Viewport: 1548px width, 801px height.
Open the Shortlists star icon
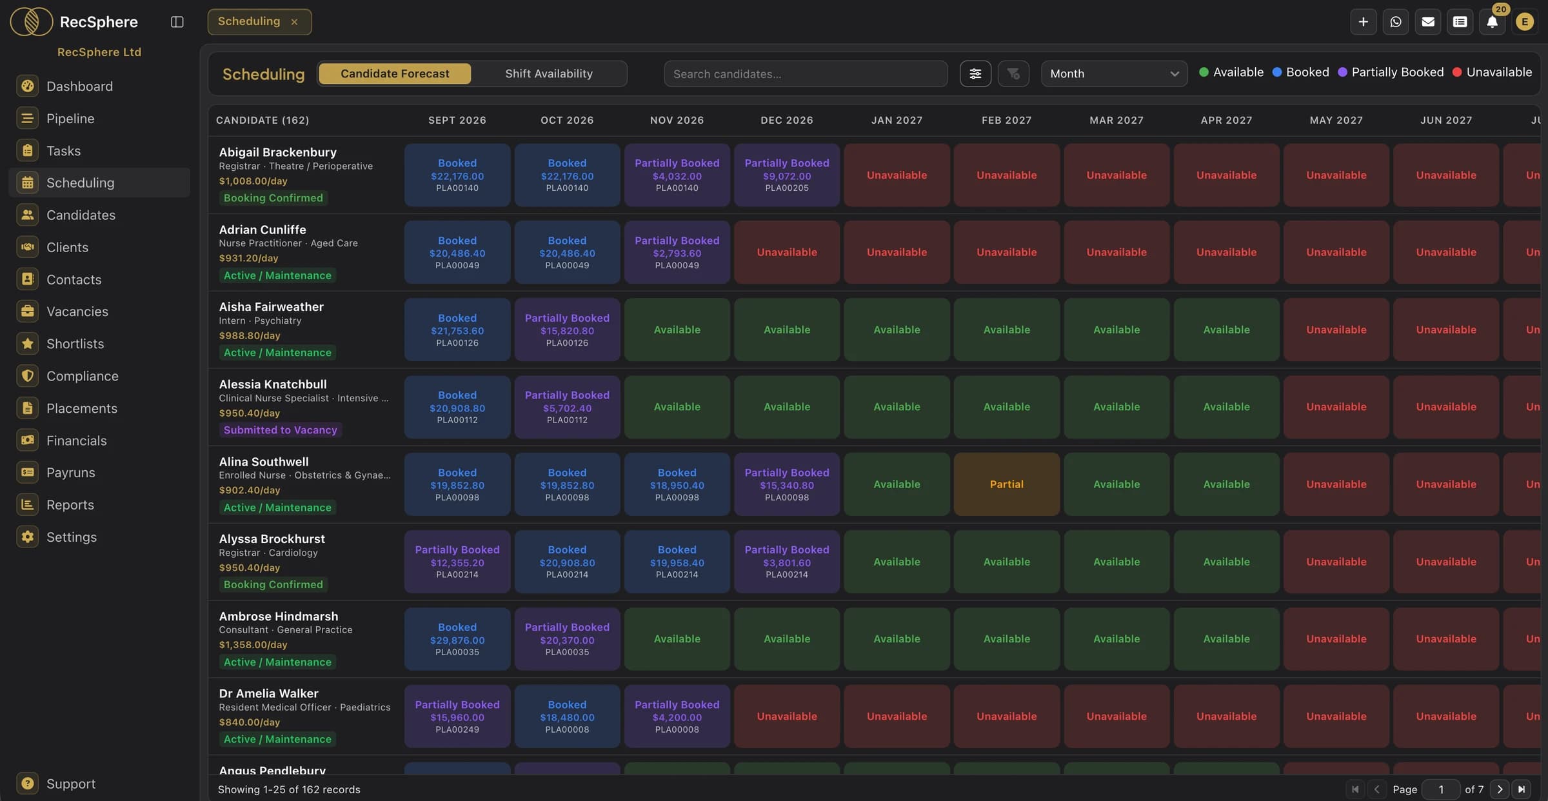27,344
